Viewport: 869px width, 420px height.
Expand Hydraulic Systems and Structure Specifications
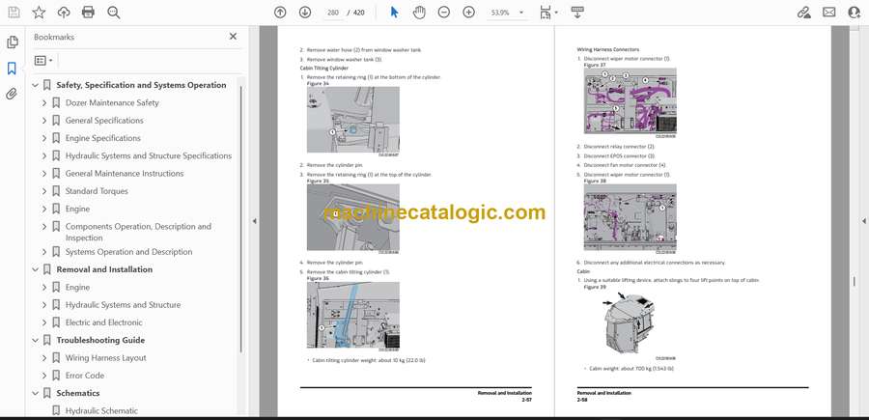44,155
